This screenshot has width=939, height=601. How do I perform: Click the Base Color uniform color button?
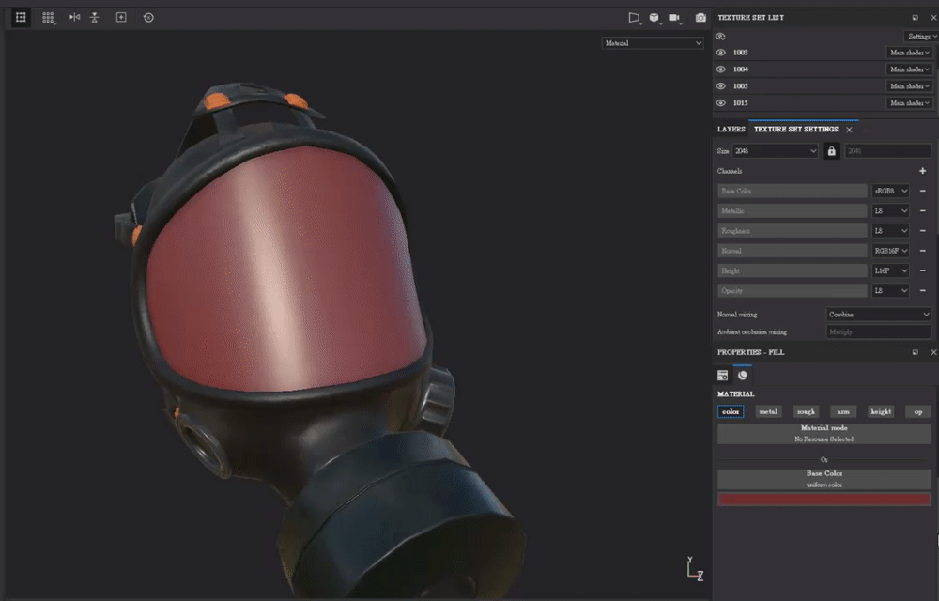tap(824, 479)
